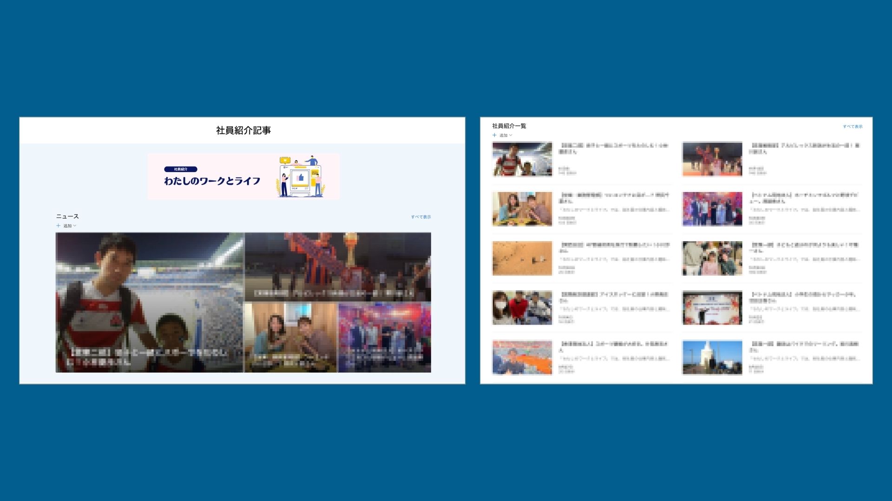Screen dimensions: 892x501
Task: Expand the 追加 dropdown in 社員紹介一覧 section
Action: 511,135
